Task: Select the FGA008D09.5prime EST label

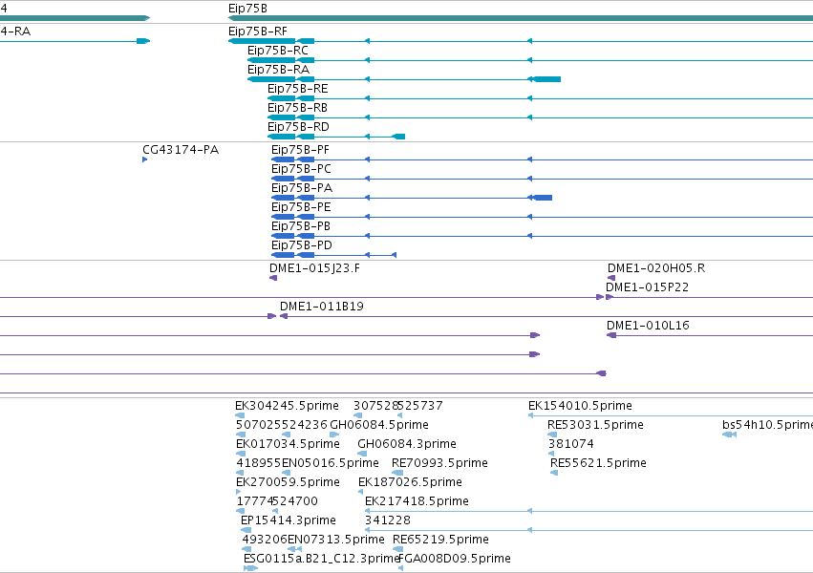Action: coord(455,559)
